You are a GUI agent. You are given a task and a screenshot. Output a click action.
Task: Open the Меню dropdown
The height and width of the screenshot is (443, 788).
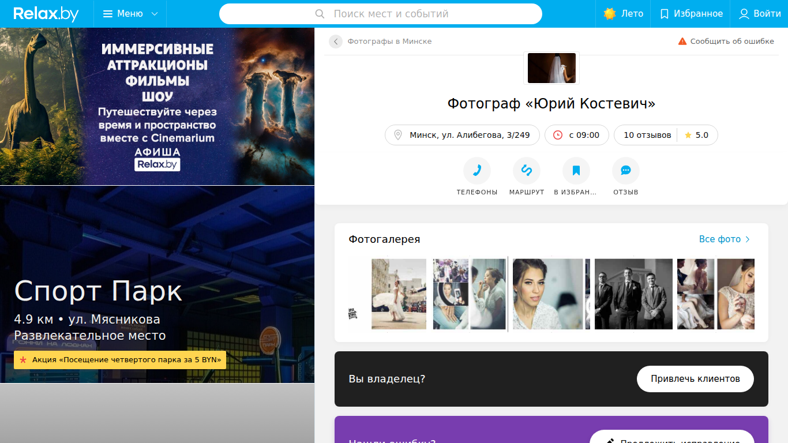coord(130,14)
